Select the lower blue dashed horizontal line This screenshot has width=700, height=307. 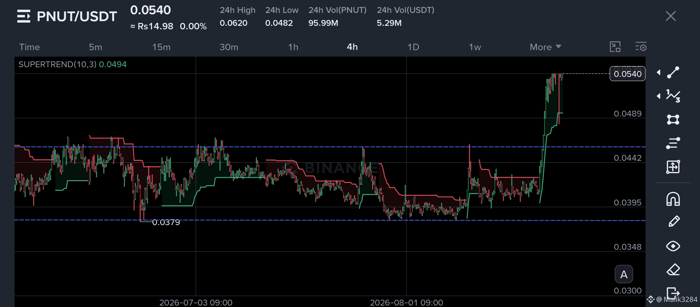330,220
